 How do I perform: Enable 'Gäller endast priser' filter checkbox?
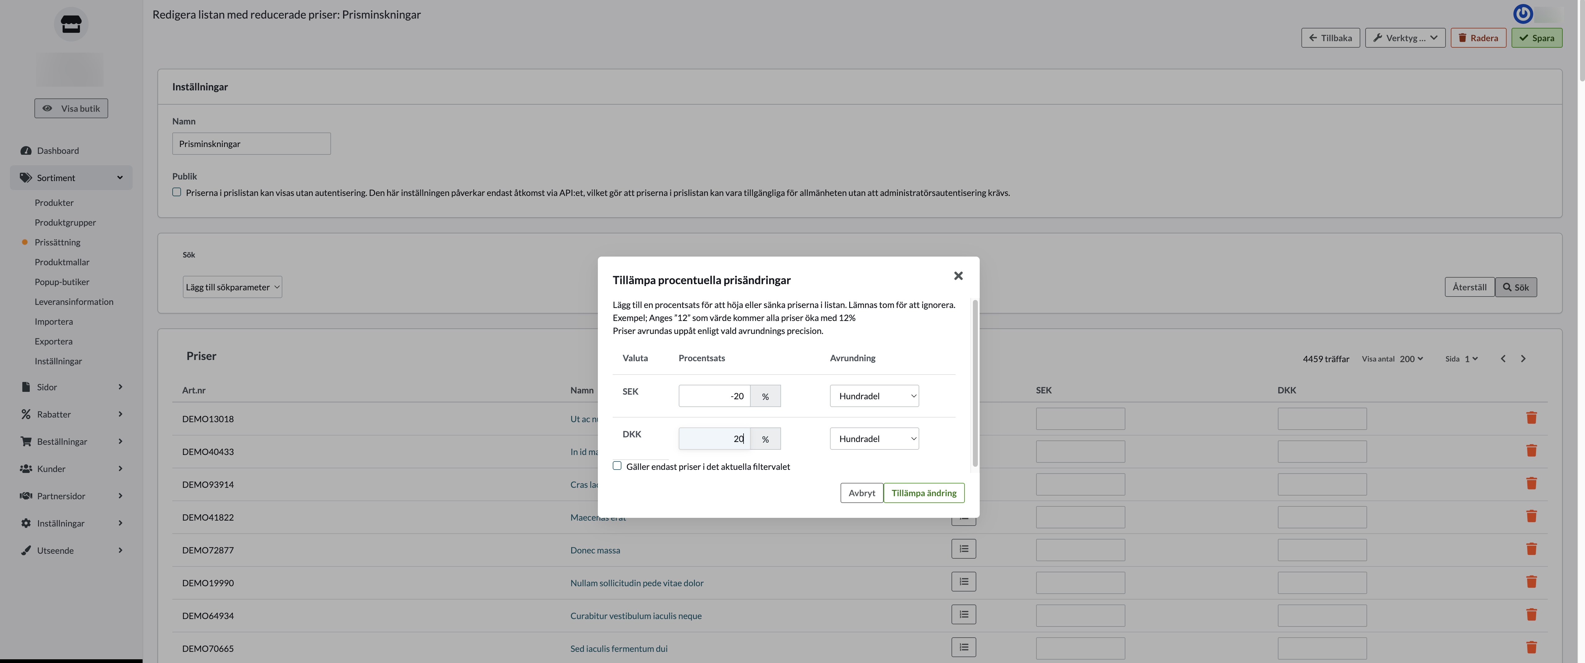pos(617,466)
